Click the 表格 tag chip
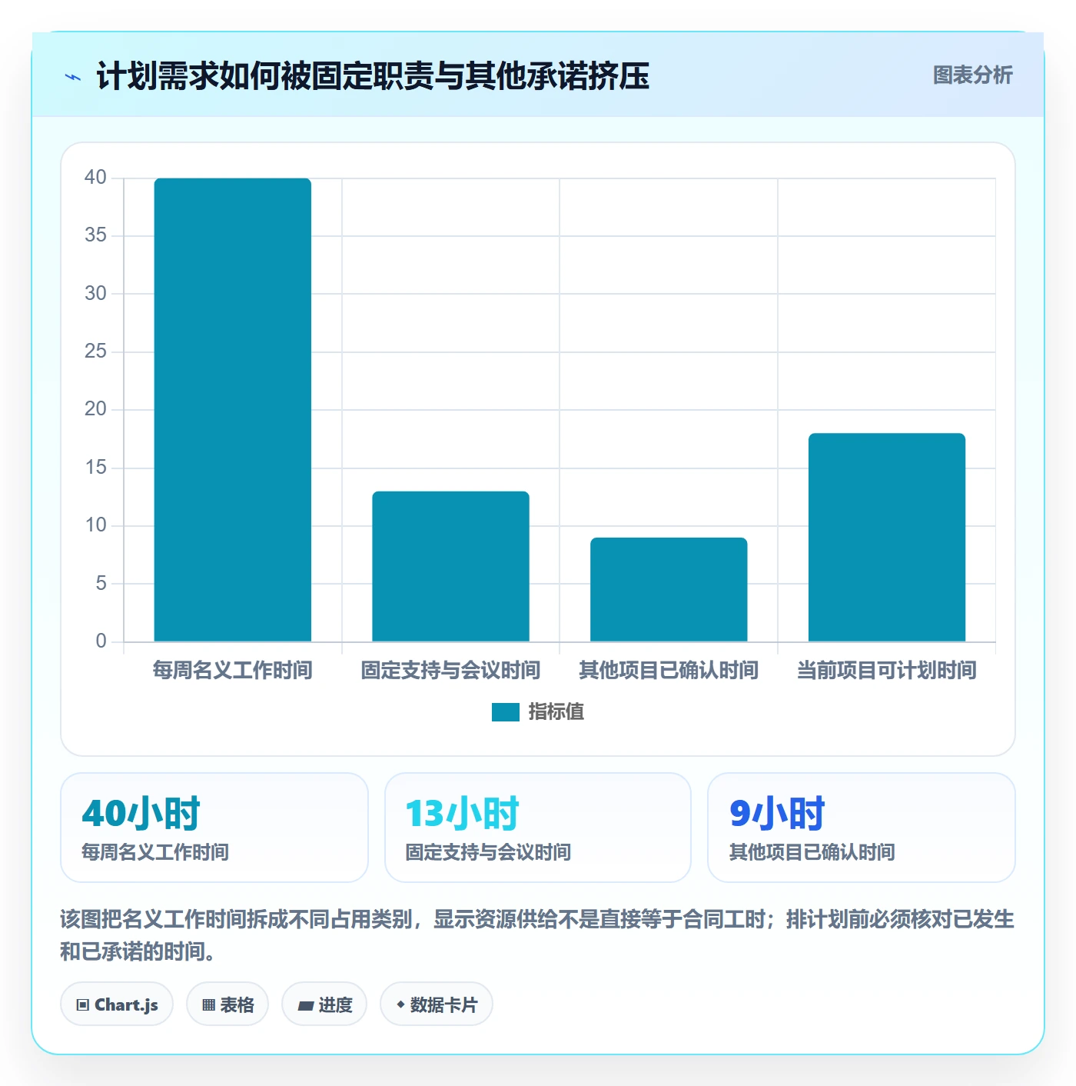 point(227,1004)
